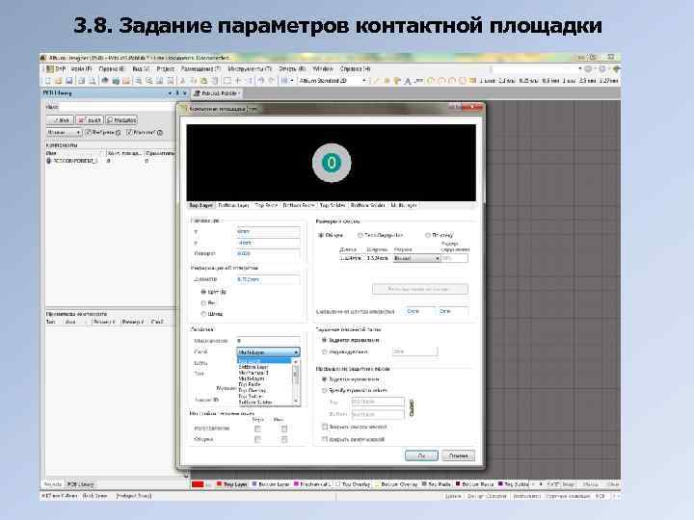Select paste mask override radio button

click(x=325, y=352)
